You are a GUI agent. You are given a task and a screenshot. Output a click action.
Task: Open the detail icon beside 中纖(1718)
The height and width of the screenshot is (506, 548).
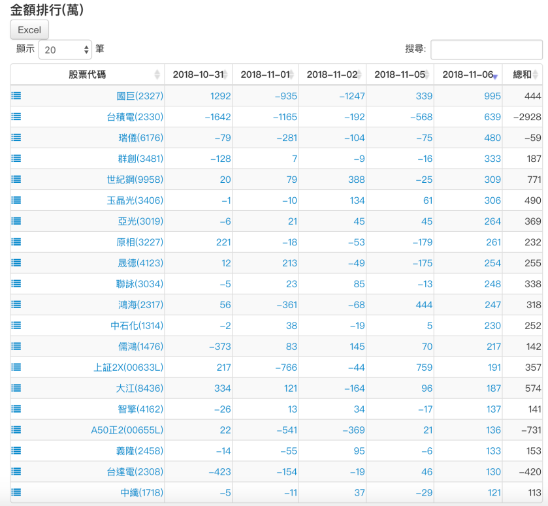pyautogui.click(x=15, y=492)
